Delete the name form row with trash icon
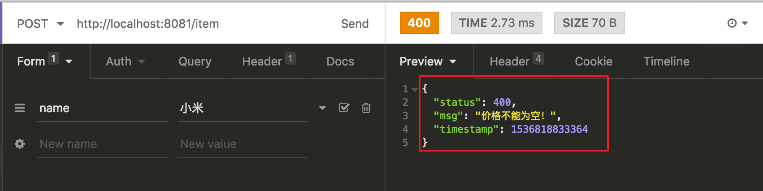This screenshot has height=191, width=763. pos(366,108)
